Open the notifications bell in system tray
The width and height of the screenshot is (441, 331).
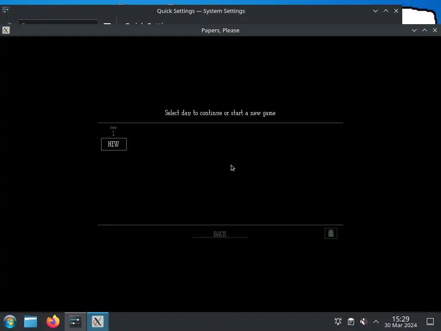pyautogui.click(x=338, y=322)
